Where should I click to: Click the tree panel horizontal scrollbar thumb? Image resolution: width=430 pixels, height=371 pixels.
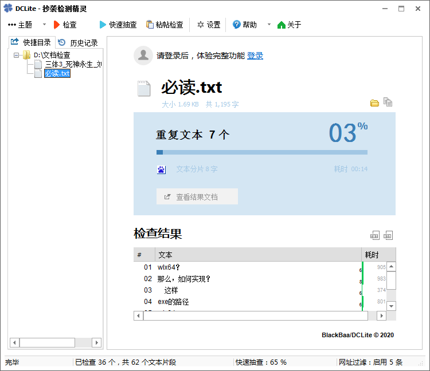(x=47, y=342)
